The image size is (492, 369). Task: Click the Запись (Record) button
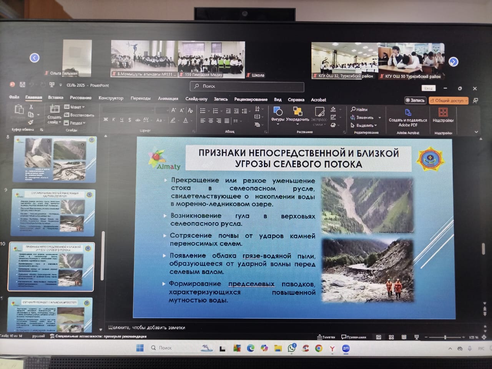coord(416,100)
